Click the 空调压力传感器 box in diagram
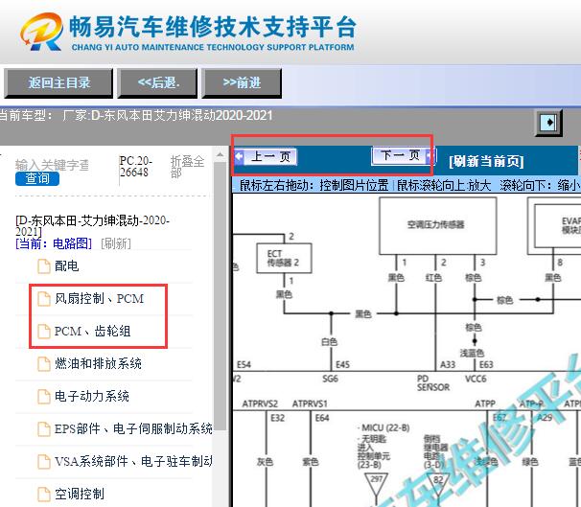Viewport: 581px width, 507px height. pyautogui.click(x=437, y=225)
